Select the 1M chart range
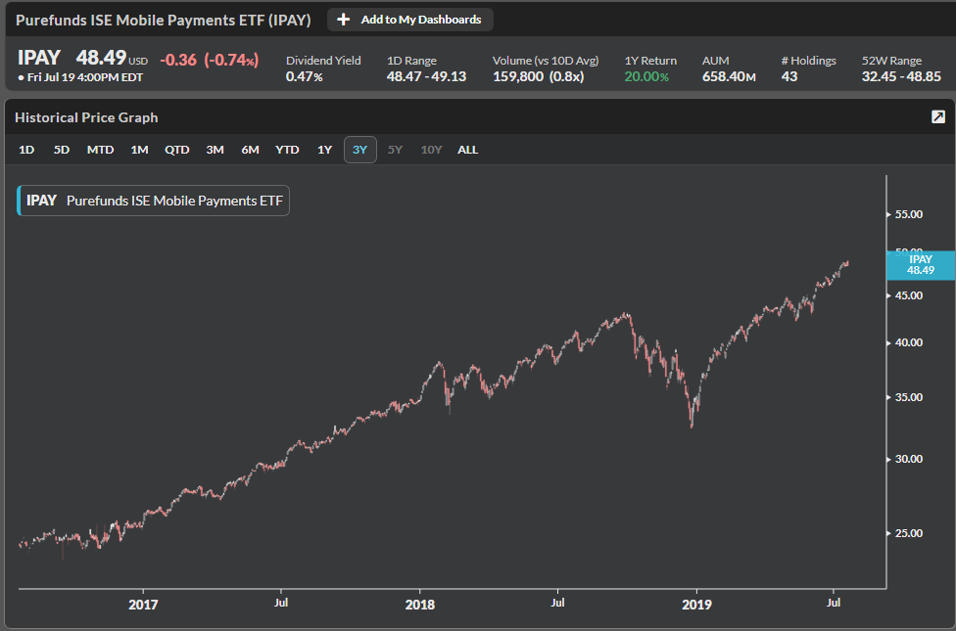This screenshot has width=956, height=631. (139, 150)
